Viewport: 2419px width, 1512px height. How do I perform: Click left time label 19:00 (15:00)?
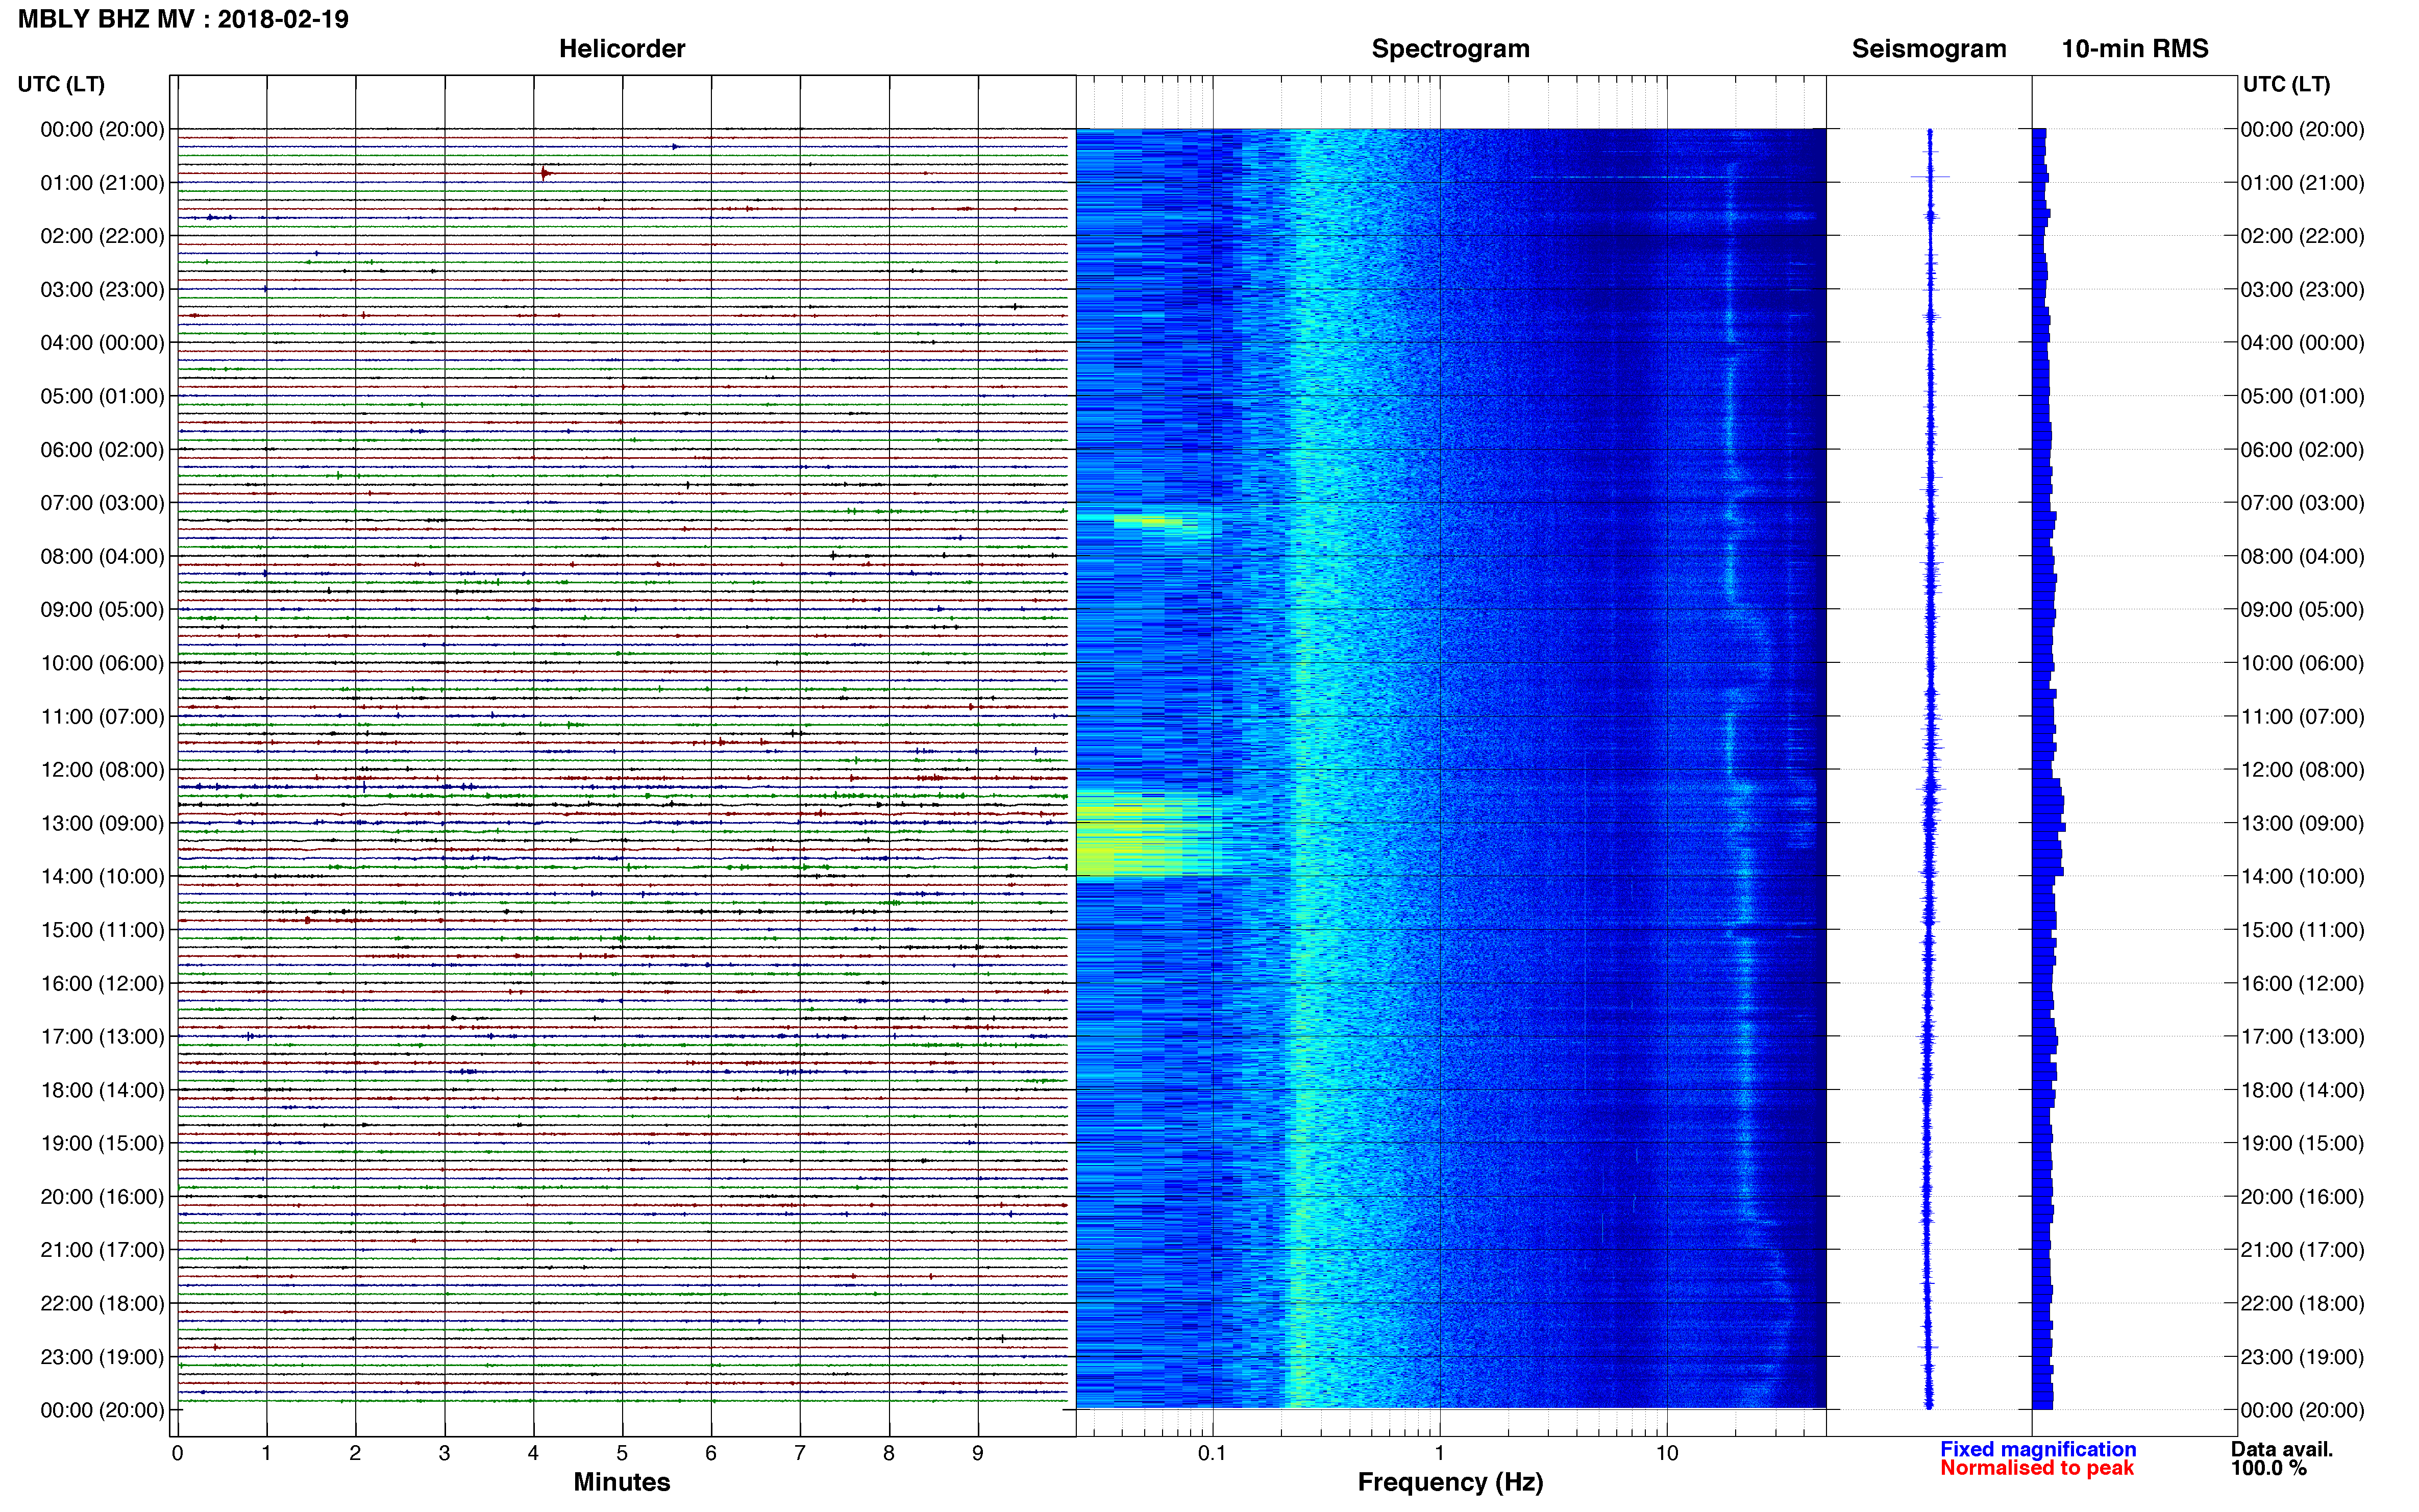pos(102,1143)
